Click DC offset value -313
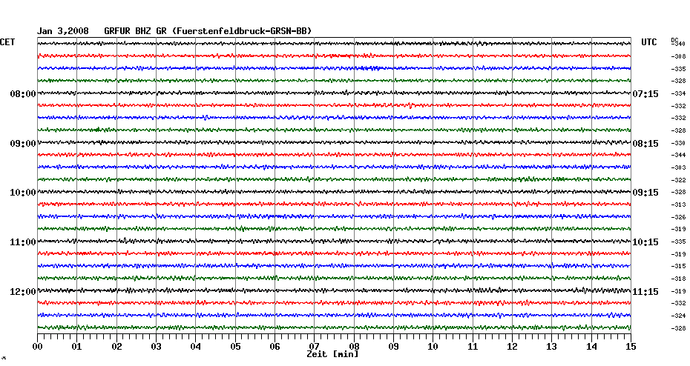 pyautogui.click(x=679, y=204)
